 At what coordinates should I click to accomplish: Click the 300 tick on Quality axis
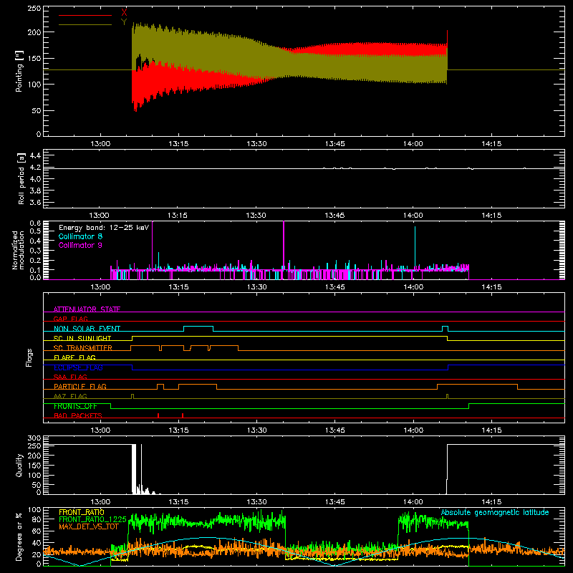(34, 438)
